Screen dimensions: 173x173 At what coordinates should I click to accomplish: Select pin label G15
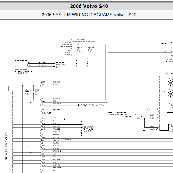pyautogui.click(x=44, y=135)
